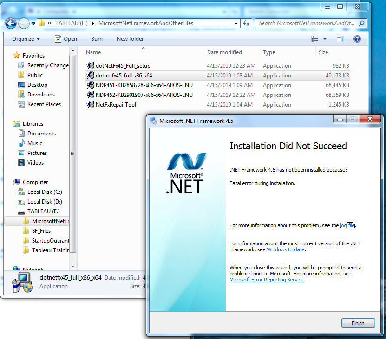
Task: Open recent pages dropdown next to the forward arrow
Action: pyautogui.click(x=33, y=24)
